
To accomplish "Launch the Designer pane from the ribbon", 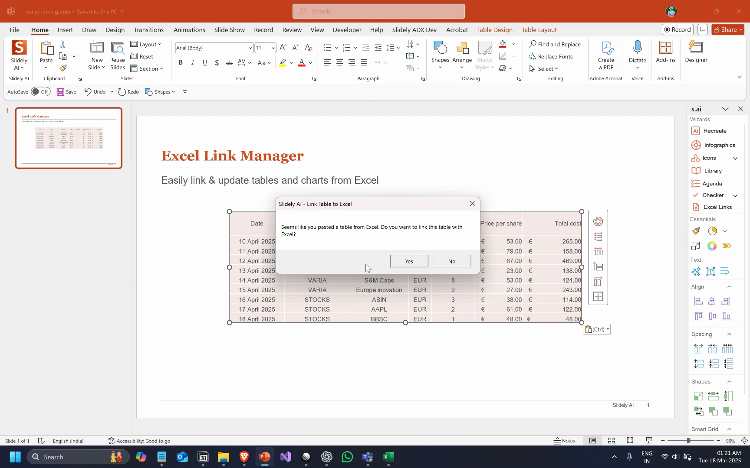I will (x=696, y=52).
